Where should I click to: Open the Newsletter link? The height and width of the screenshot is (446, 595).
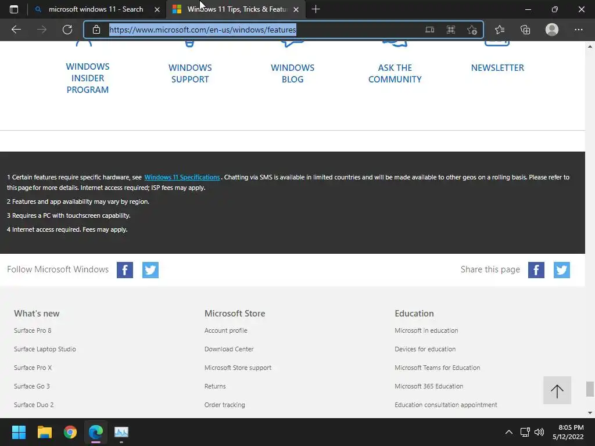497,67
